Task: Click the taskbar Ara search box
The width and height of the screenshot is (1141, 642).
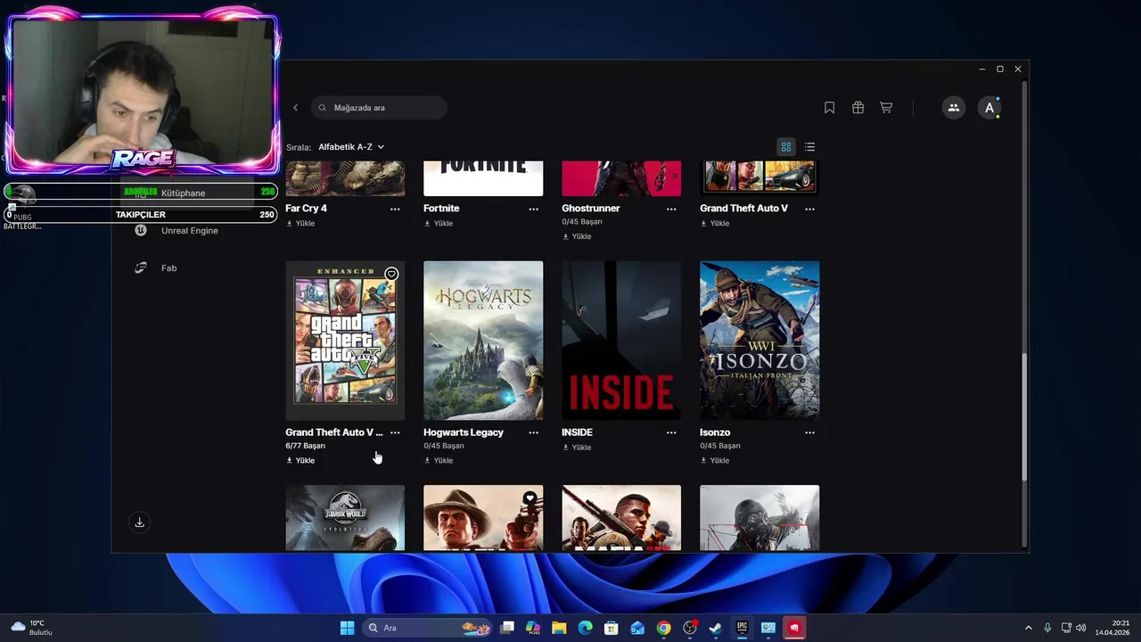Action: pyautogui.click(x=428, y=628)
